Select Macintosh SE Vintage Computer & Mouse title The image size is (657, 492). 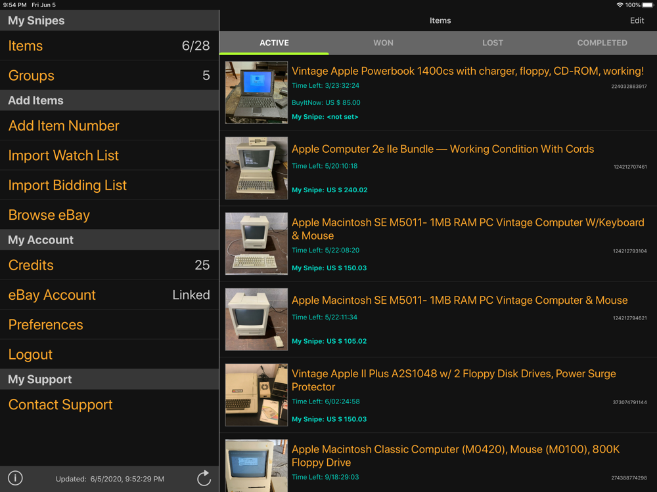(460, 300)
